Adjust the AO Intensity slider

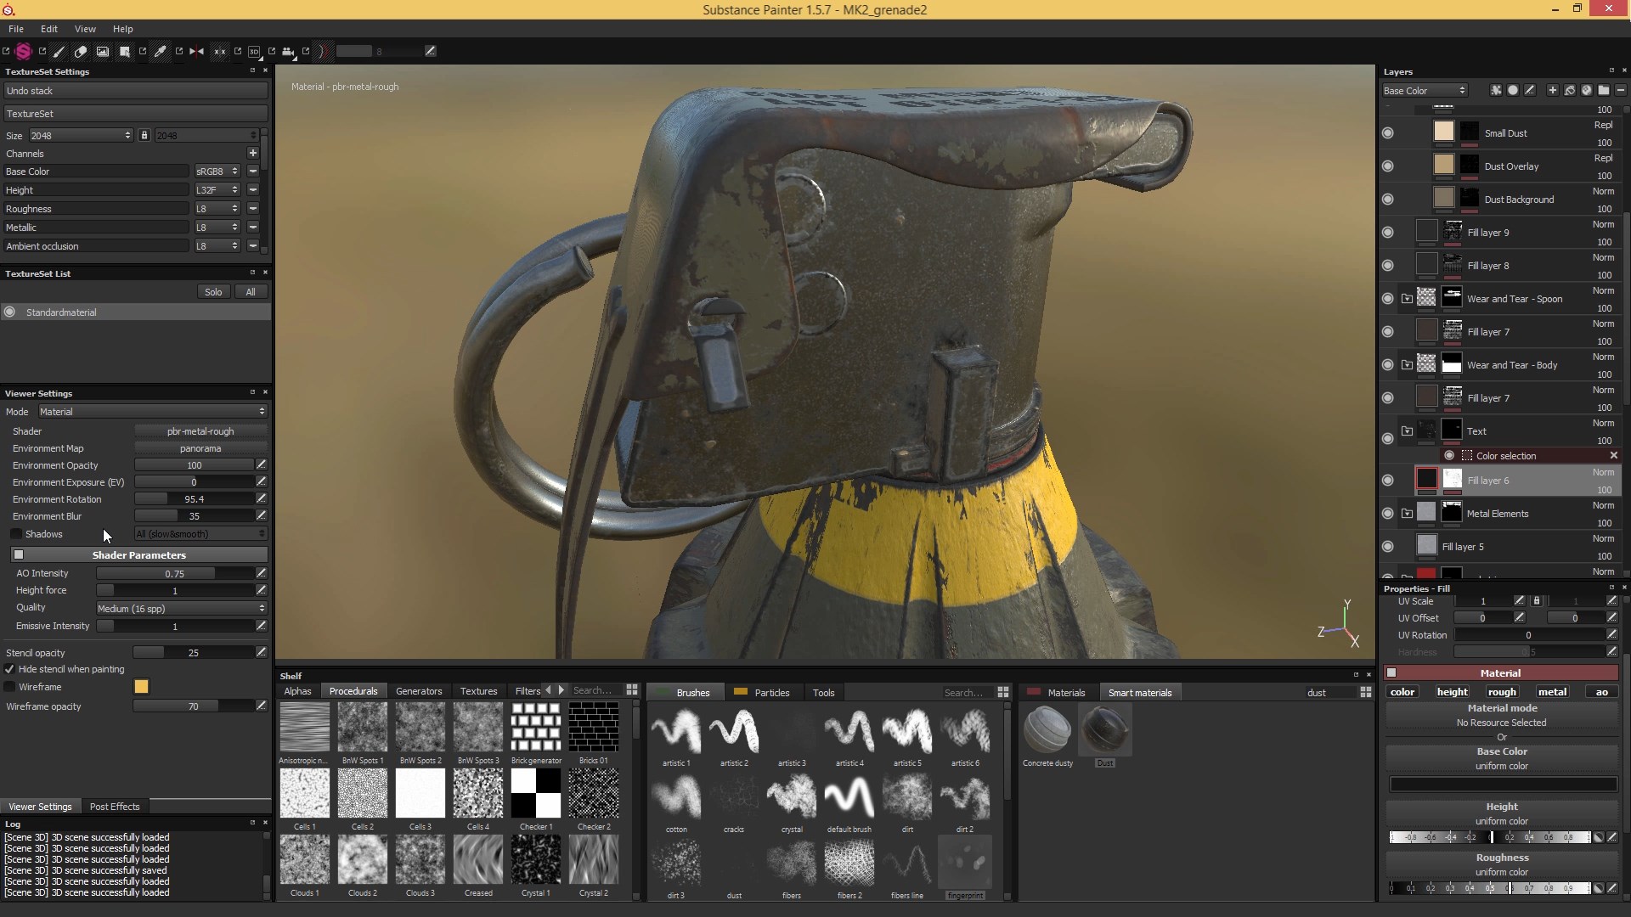coord(175,574)
